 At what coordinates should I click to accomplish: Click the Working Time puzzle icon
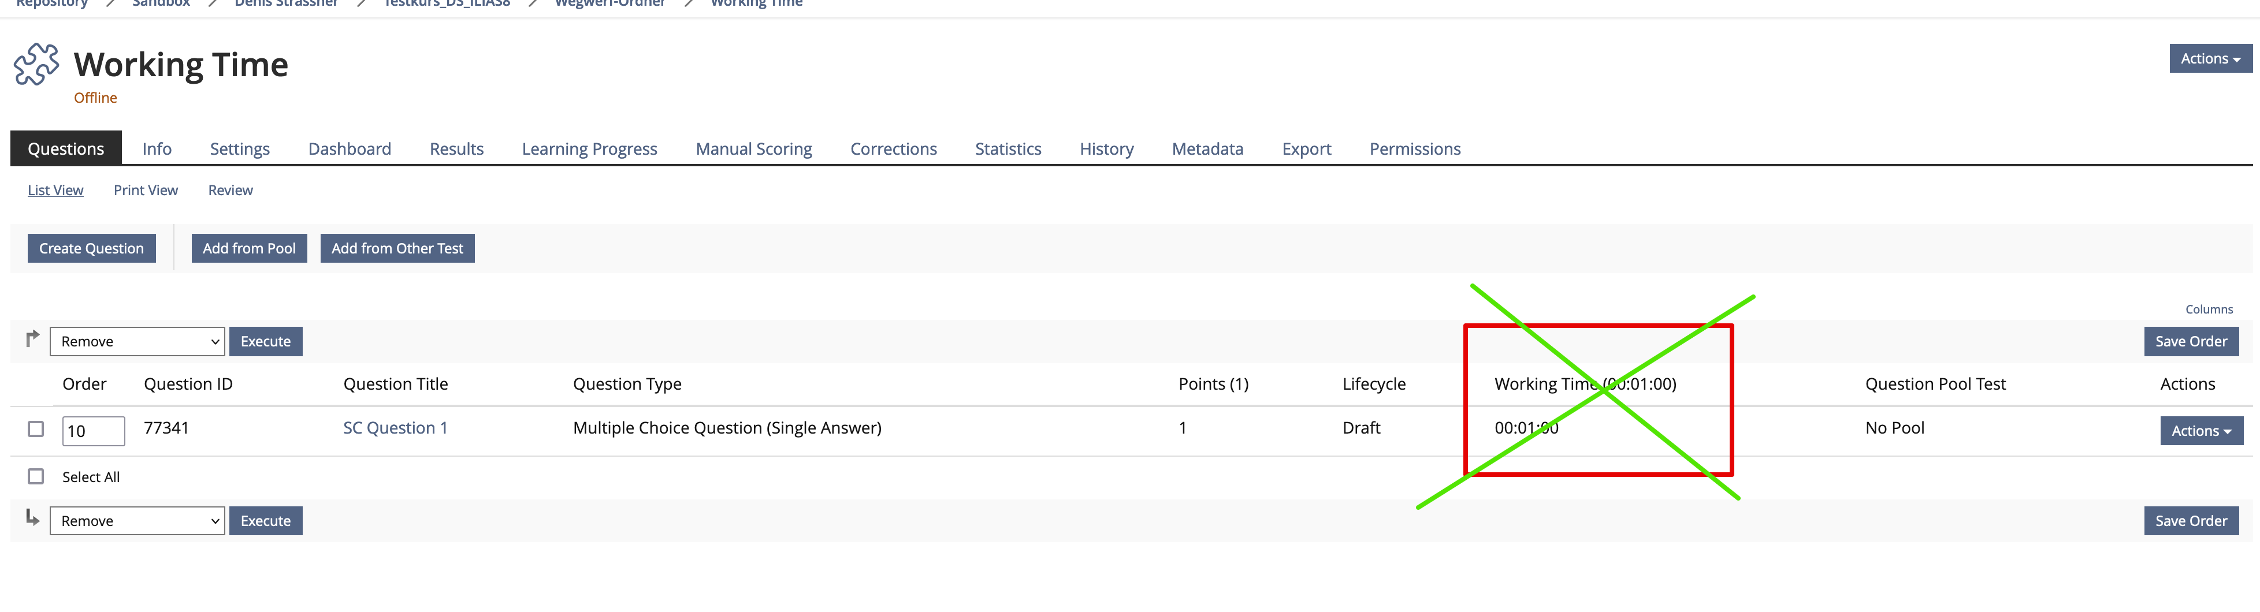pyautogui.click(x=36, y=65)
